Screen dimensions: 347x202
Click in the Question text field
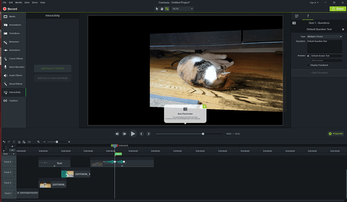[324, 46]
